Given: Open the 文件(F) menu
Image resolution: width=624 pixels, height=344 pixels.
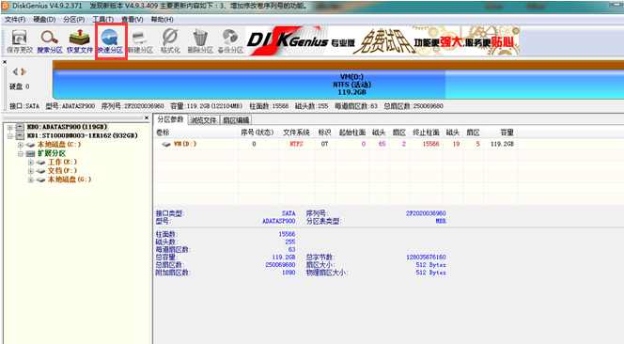Looking at the screenshot, I should click(15, 20).
